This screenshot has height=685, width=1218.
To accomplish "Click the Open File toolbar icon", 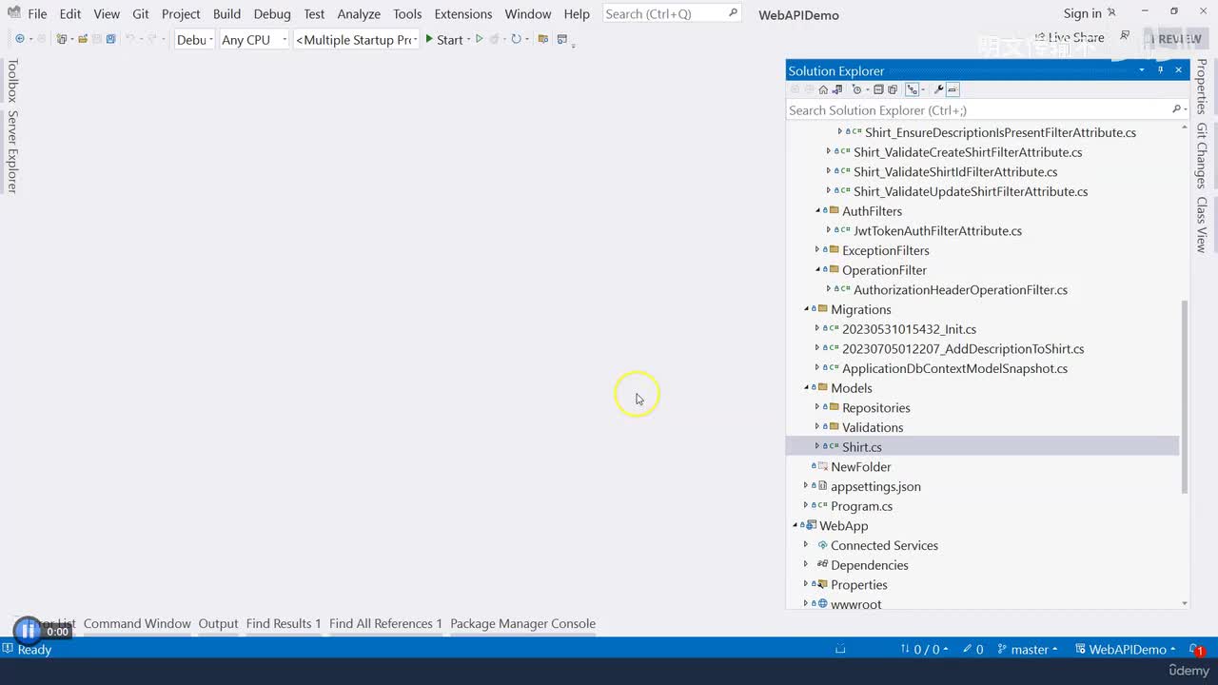I will point(83,39).
